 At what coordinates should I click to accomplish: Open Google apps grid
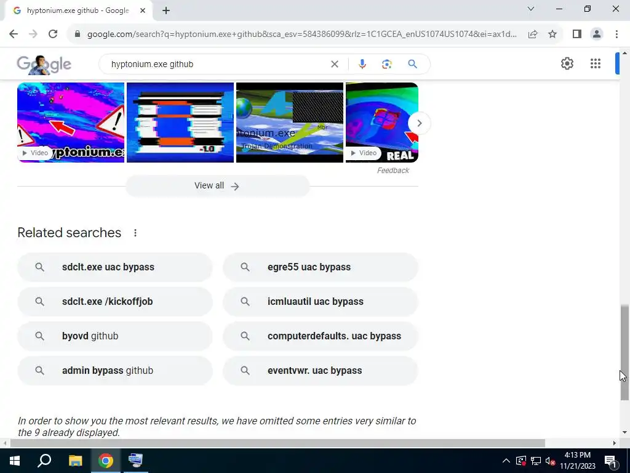(x=596, y=63)
